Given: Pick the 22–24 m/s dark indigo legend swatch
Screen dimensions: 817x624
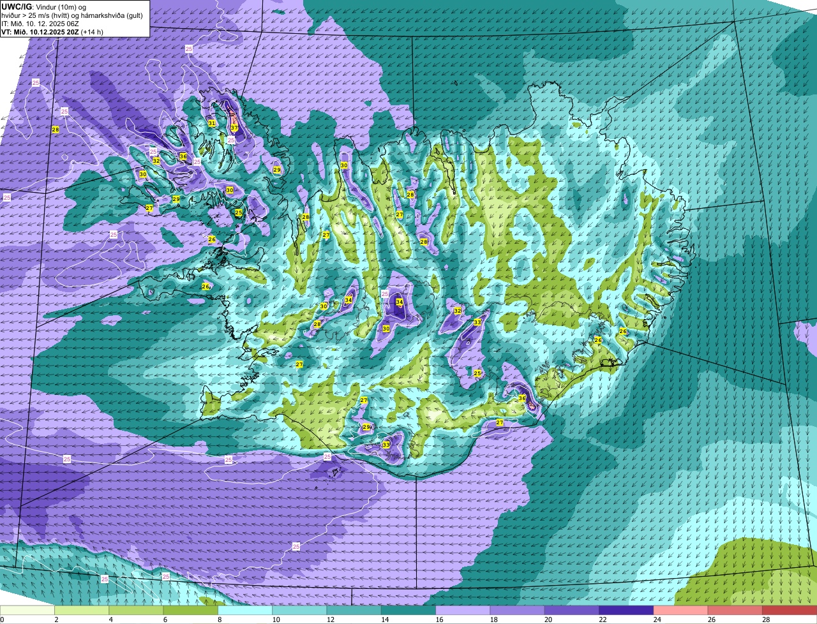Looking at the screenshot, I should pos(627,611).
